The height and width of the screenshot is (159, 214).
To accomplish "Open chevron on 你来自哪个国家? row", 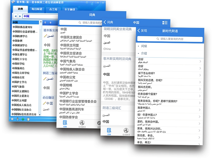I will [x=200, y=96].
